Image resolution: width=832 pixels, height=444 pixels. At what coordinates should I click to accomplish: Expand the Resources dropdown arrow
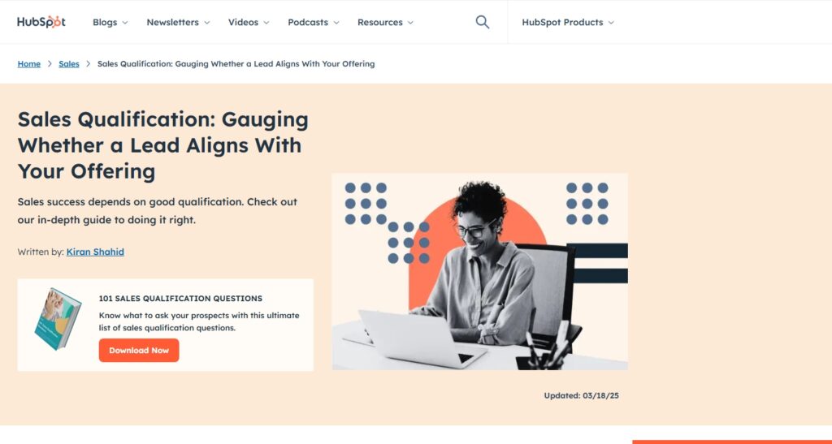(x=410, y=23)
